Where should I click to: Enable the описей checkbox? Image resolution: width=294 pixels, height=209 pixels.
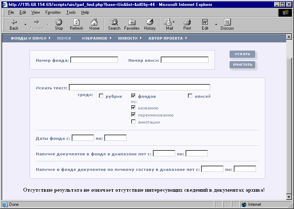[190, 96]
